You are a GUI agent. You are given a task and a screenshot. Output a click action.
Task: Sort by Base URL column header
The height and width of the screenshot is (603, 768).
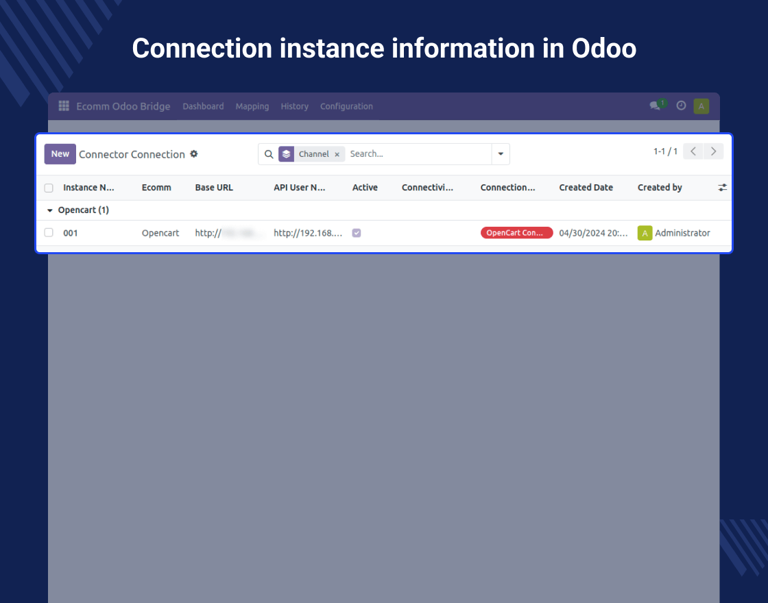[x=214, y=188]
